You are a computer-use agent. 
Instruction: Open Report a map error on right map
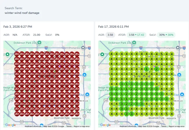click(x=177, y=126)
